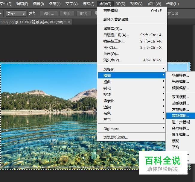195x182 pixels.
Task: Choose 浏览联机滤镜...
Action: (x=132, y=137)
